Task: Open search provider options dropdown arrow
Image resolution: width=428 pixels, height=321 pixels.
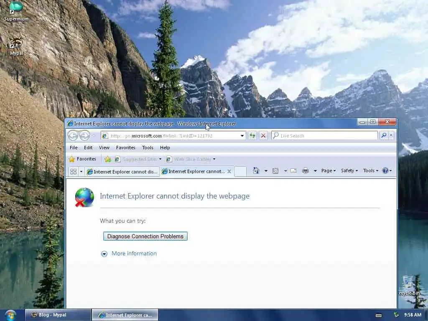Action: tap(391, 135)
